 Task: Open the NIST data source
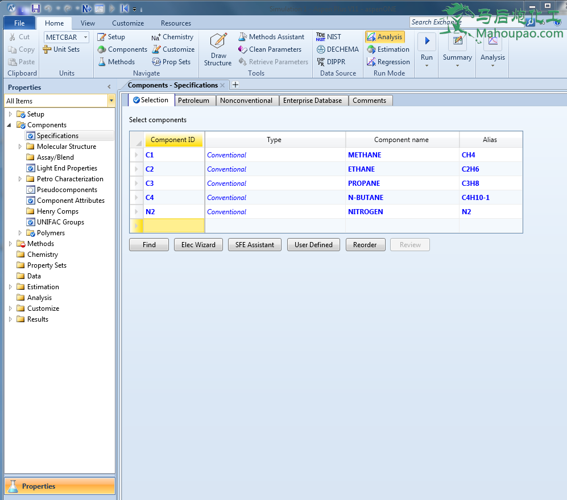pos(329,37)
